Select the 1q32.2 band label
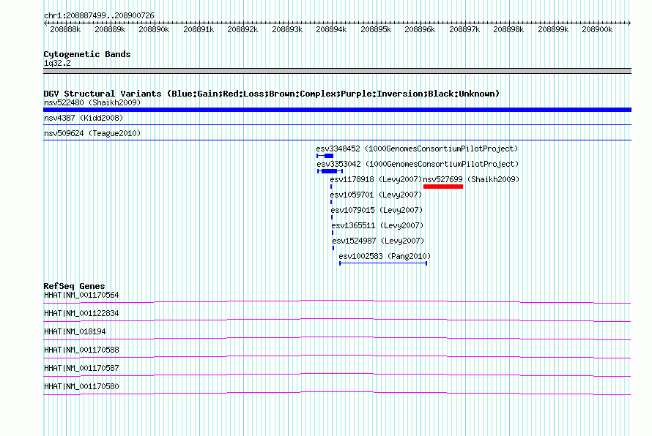This screenshot has width=652, height=436. (57, 63)
